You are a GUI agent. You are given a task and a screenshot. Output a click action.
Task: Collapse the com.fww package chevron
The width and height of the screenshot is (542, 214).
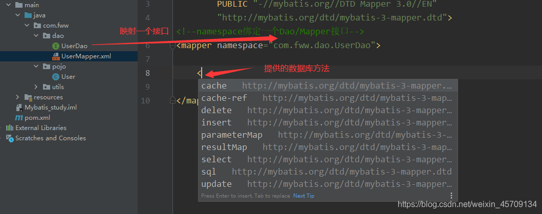tap(27, 26)
